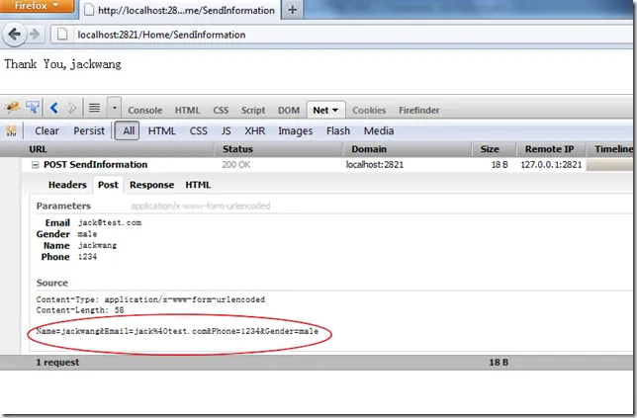Click the 'Name=jackwang&Email' post body string
Image resolution: width=637 pixels, height=418 pixels.
(x=177, y=332)
